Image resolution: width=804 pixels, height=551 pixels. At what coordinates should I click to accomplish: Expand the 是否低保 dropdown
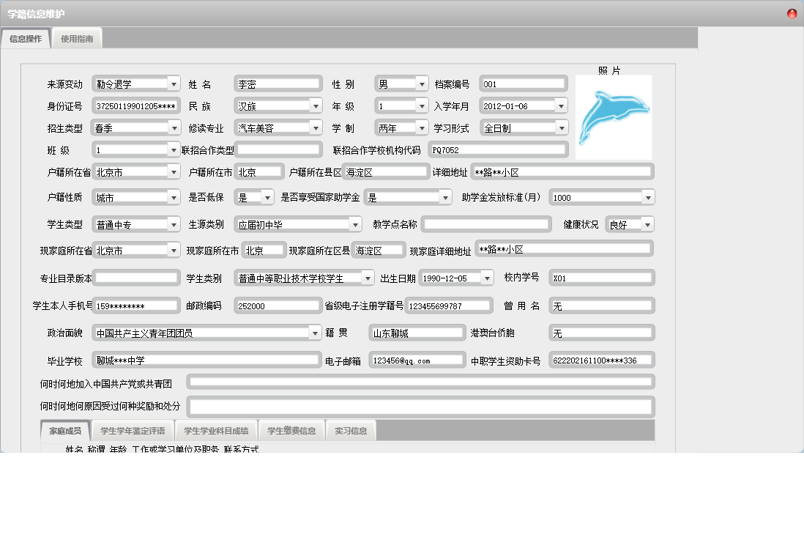[267, 197]
